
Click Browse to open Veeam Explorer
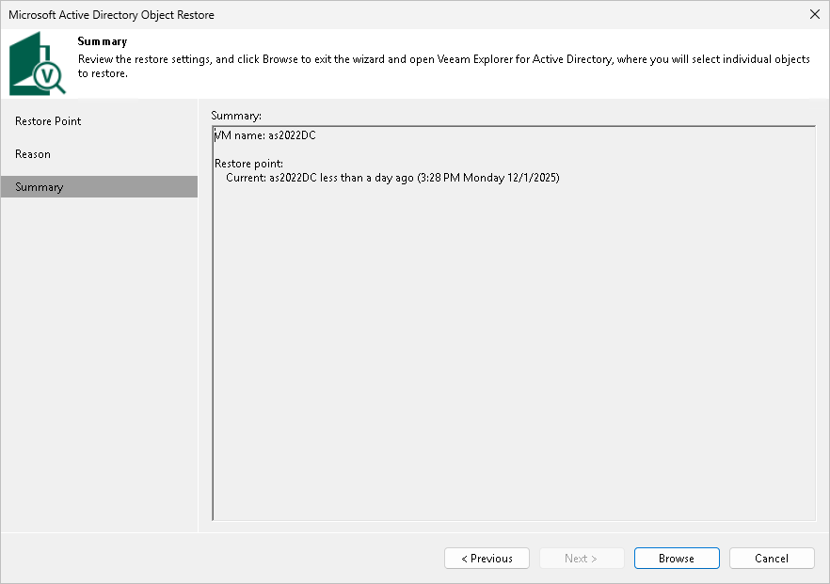676,558
